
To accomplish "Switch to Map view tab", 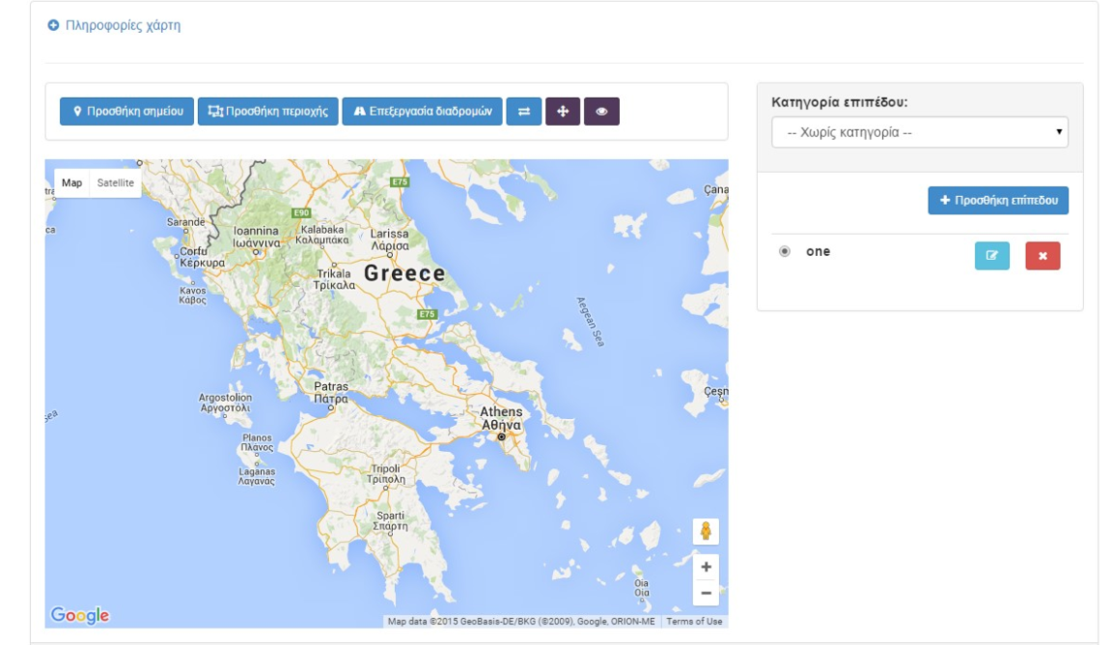I will (72, 182).
